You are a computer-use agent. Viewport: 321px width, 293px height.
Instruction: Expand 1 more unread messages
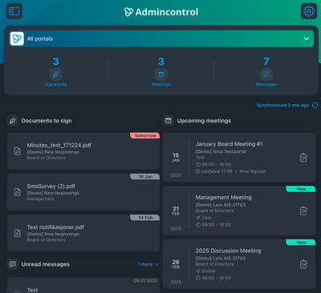point(148,264)
